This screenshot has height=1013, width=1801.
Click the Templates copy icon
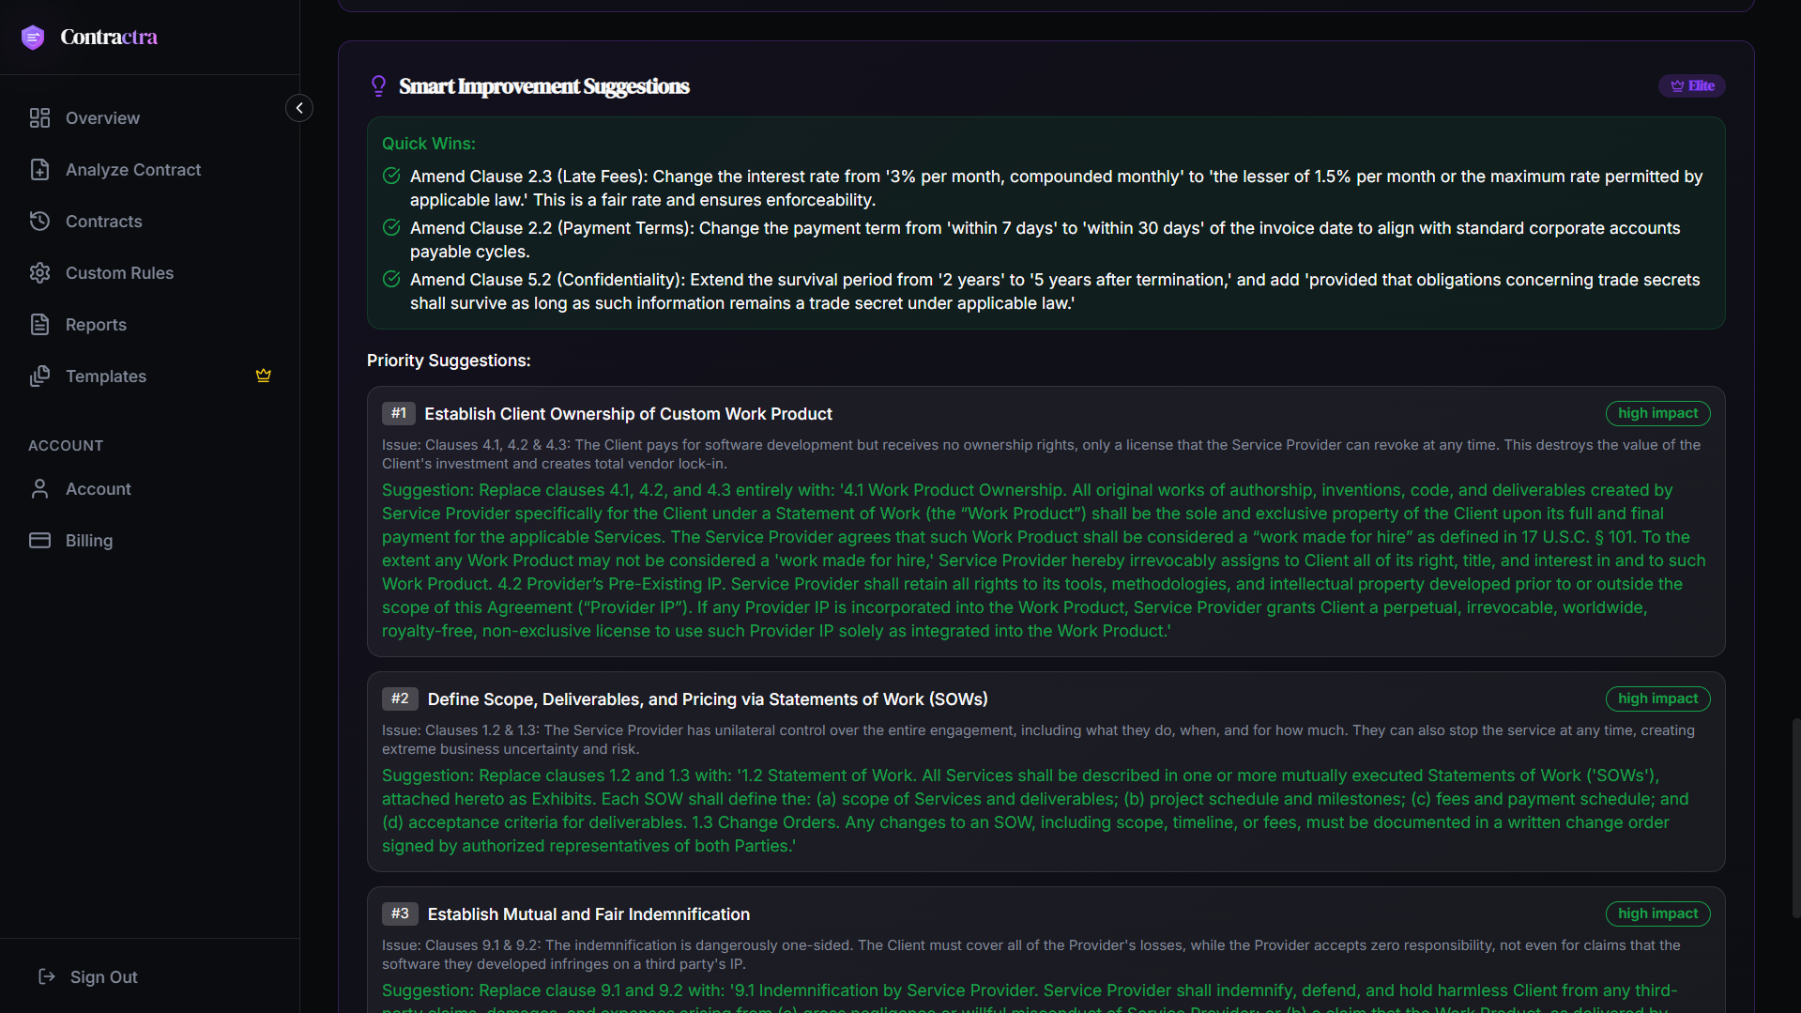coord(39,376)
